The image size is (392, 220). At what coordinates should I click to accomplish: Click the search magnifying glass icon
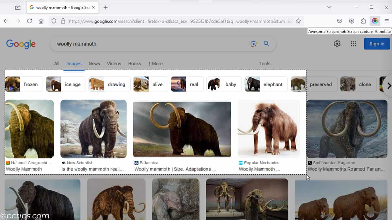pyautogui.click(x=267, y=44)
